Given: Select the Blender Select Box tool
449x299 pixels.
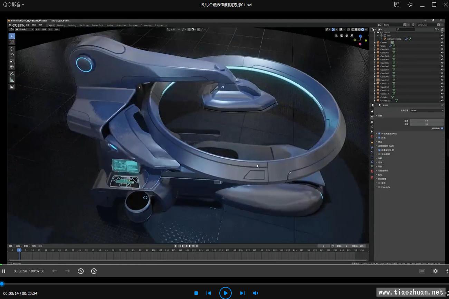Looking at the screenshot, I should [x=12, y=36].
